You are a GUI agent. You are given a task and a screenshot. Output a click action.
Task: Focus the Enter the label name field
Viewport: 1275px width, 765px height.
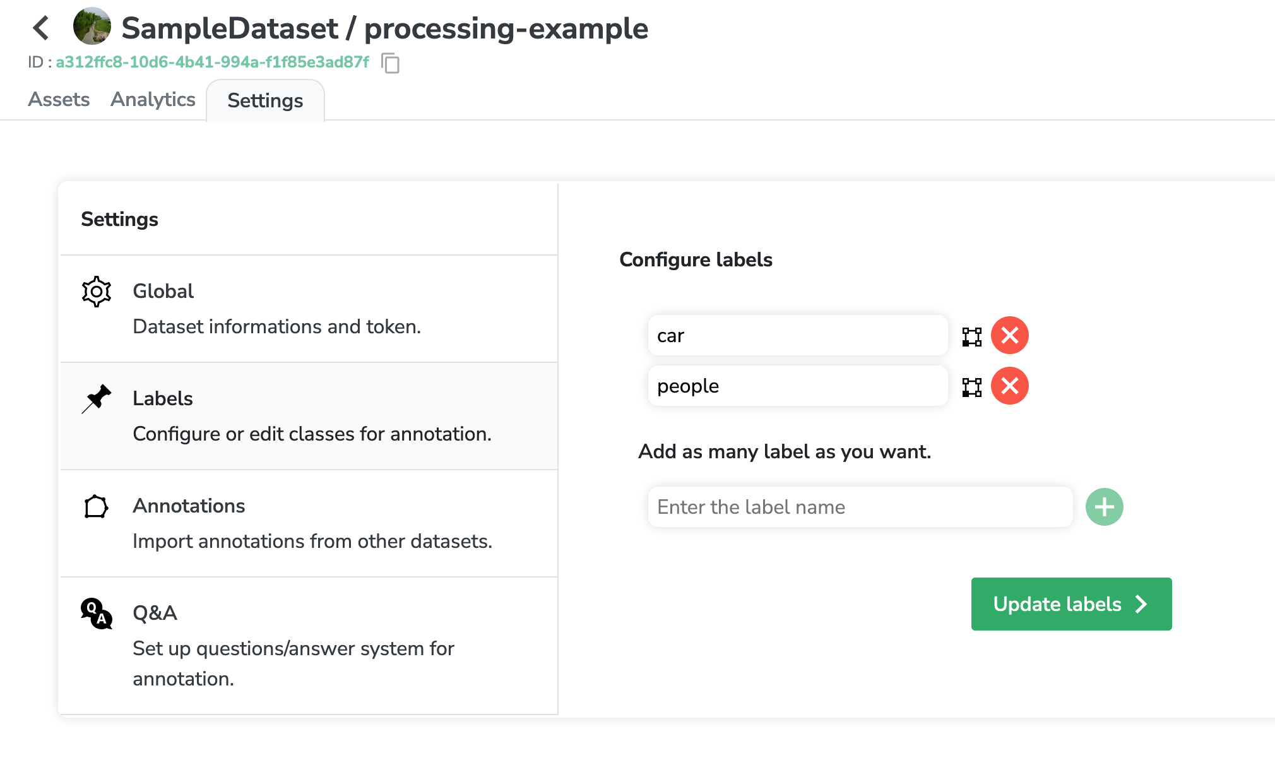(x=860, y=507)
